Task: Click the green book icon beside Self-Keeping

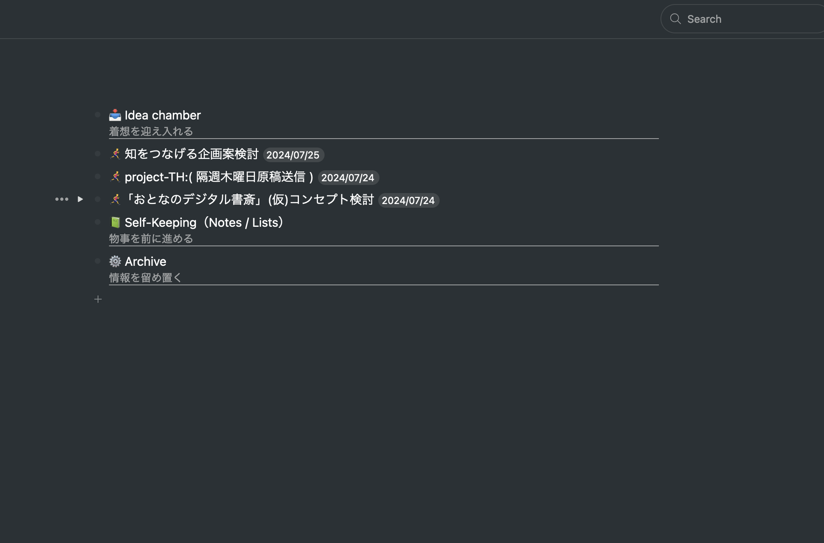Action: [x=115, y=222]
